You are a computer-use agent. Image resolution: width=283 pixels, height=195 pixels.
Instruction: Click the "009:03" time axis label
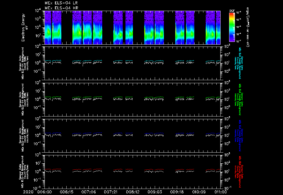[155, 192]
